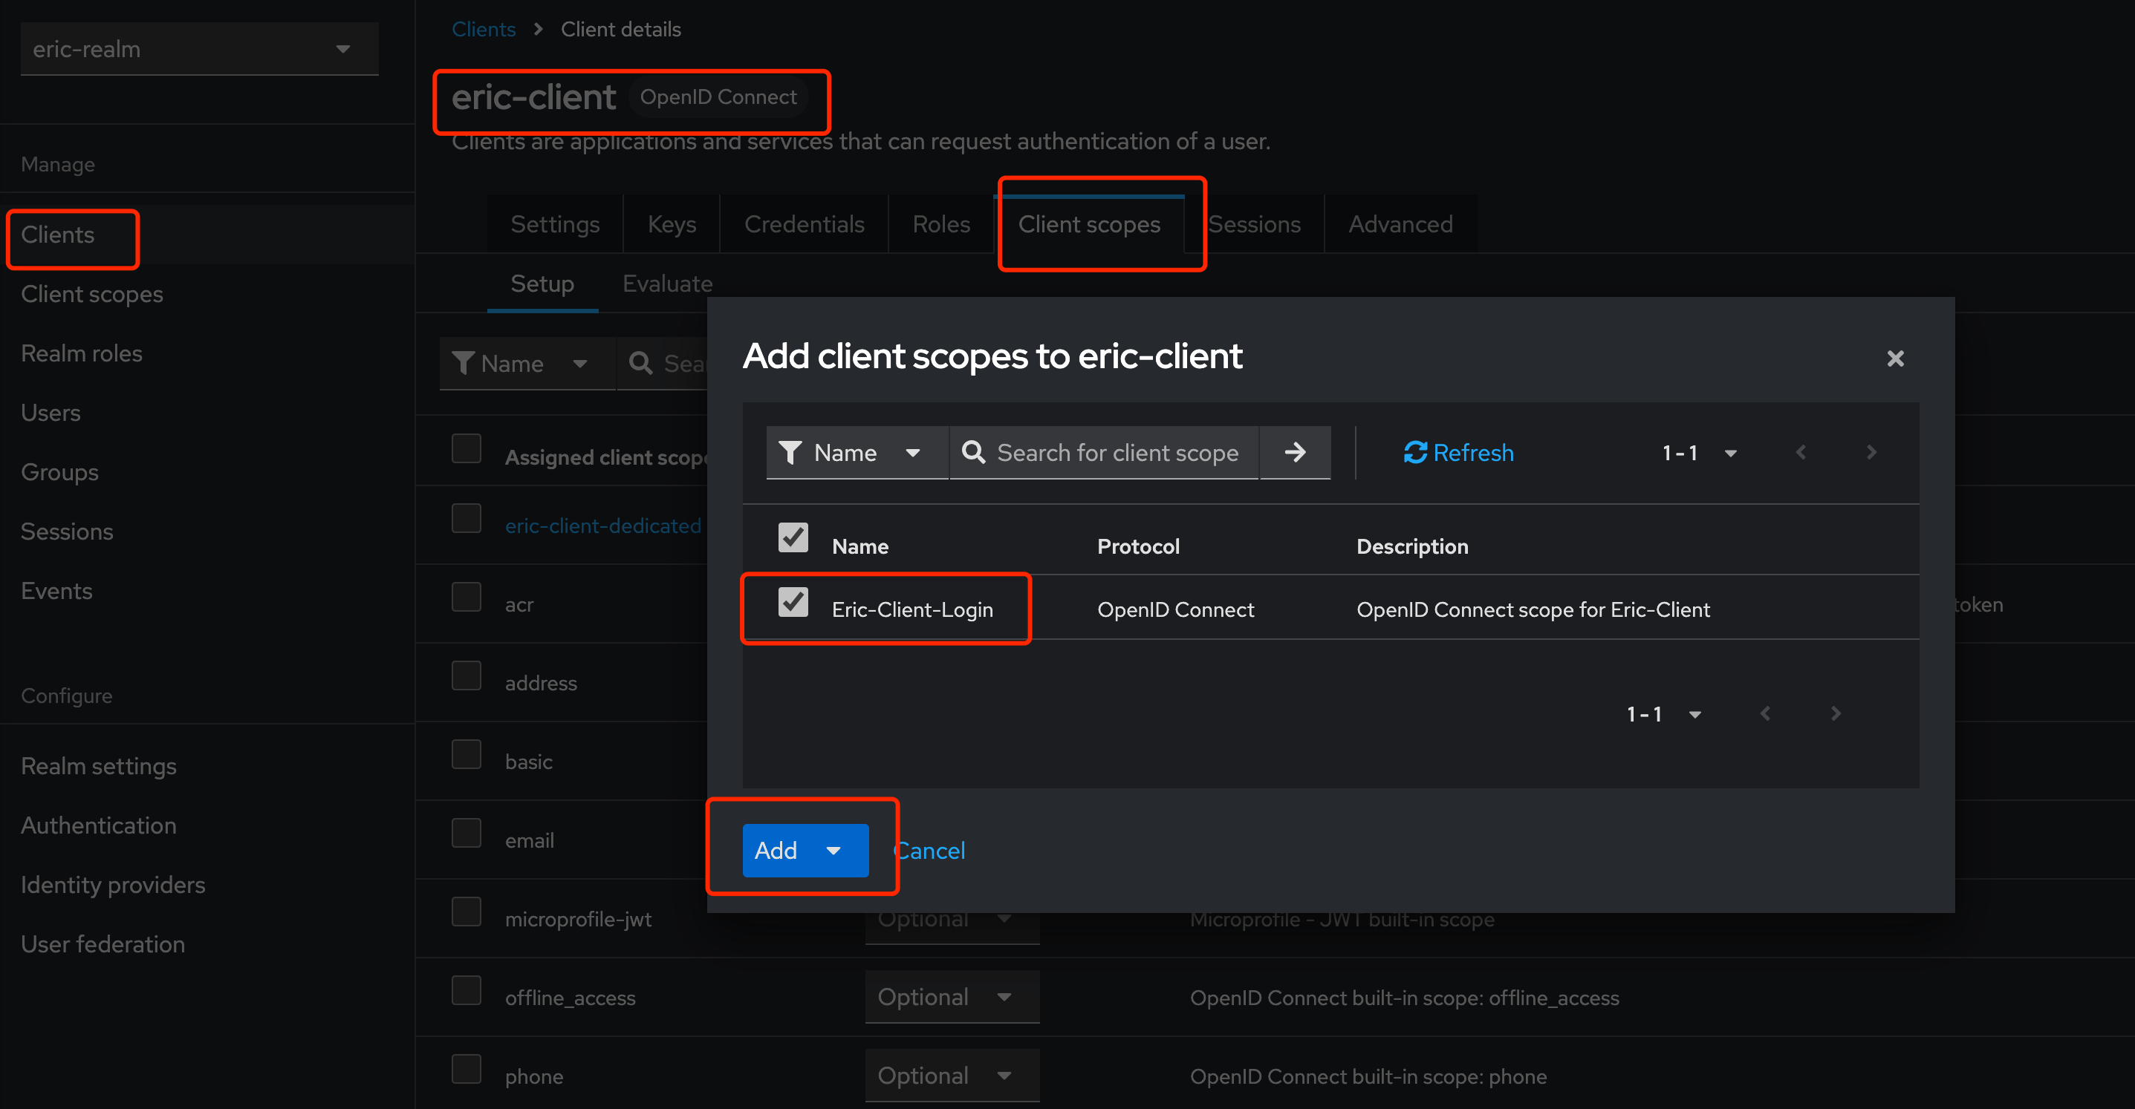Viewport: 2135px width, 1109px height.
Task: Submit client scope search with arrow button
Action: pos(1295,452)
